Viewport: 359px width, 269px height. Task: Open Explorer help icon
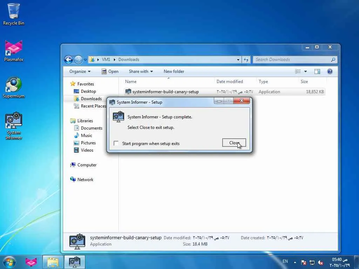coord(330,71)
